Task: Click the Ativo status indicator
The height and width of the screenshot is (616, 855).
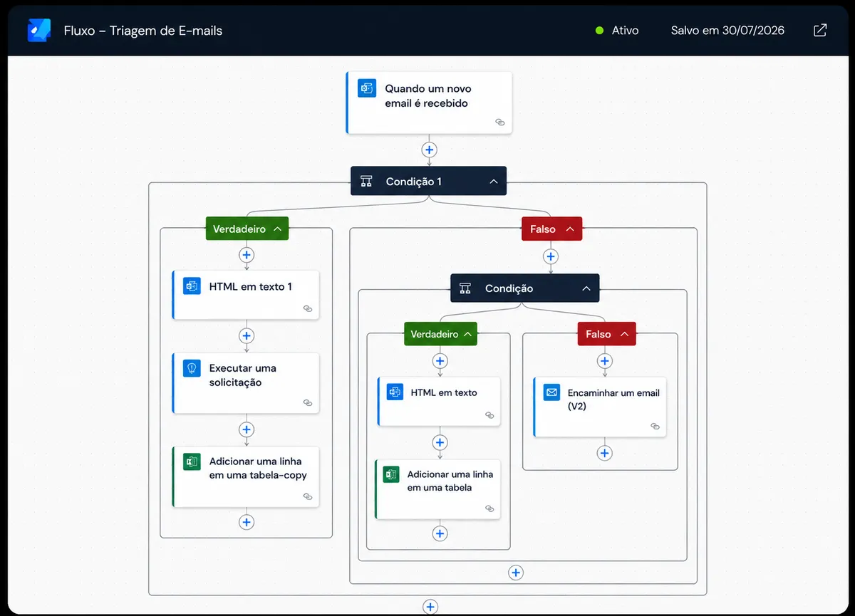Action: (617, 31)
